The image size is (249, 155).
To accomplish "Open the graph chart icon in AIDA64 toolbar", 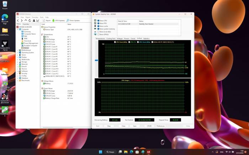I will [38, 21].
